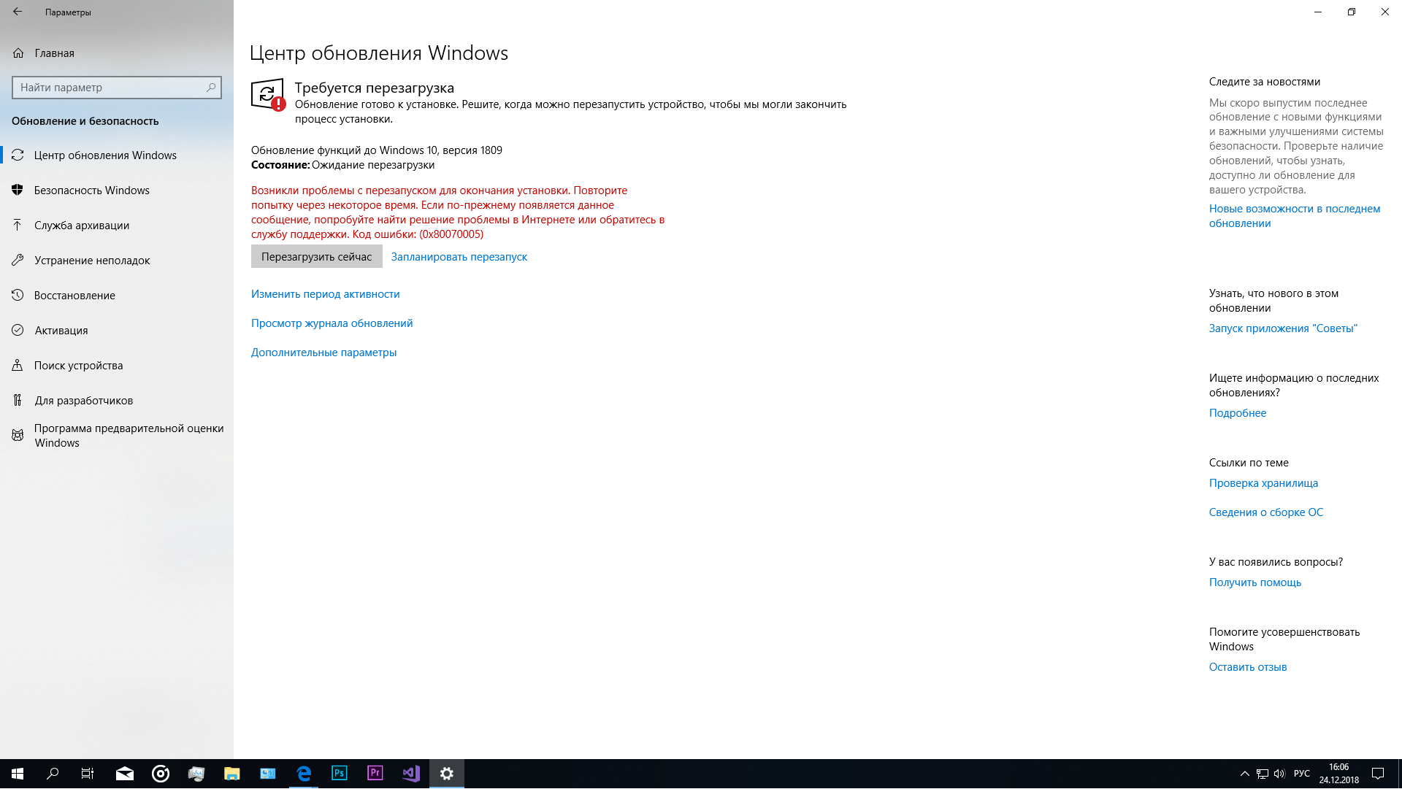Screen dimensions: 1402x789
Task: Click the search magnifier in settings search box
Action: pos(211,88)
